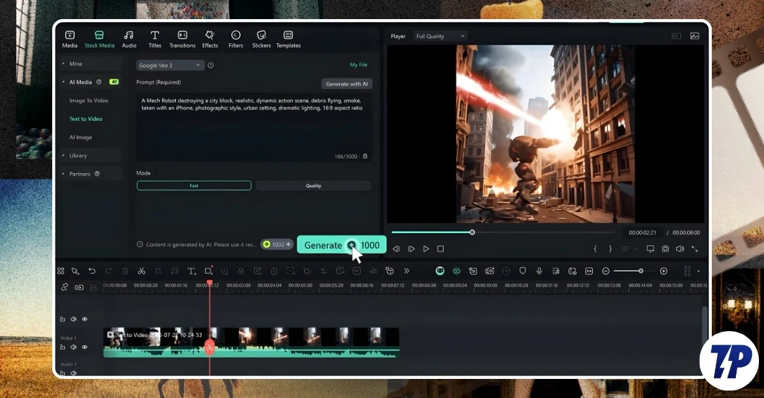764x398 pixels.
Task: Open the My File link
Action: (x=358, y=65)
